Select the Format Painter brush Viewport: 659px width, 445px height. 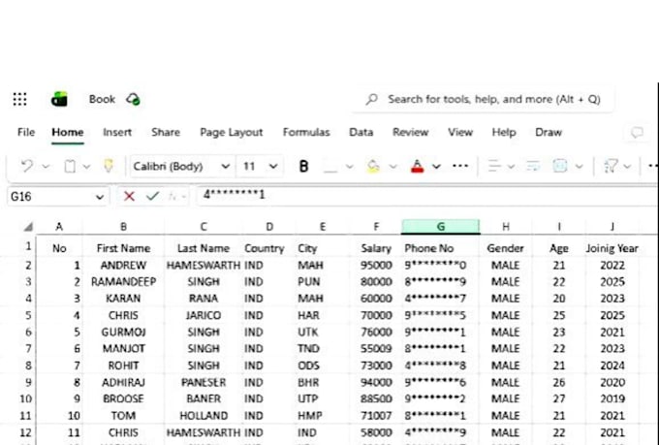pyautogui.click(x=109, y=166)
